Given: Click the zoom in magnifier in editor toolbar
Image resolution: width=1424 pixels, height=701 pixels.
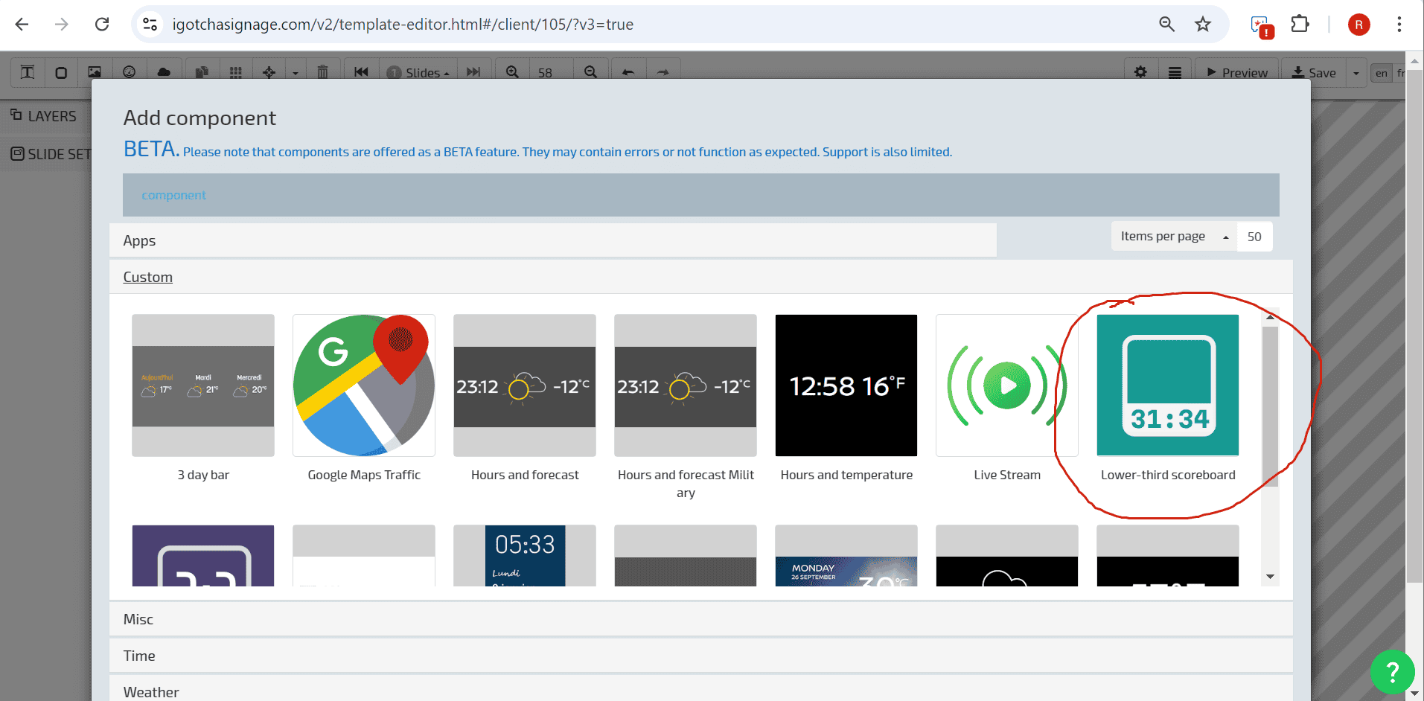Looking at the screenshot, I should 512,72.
